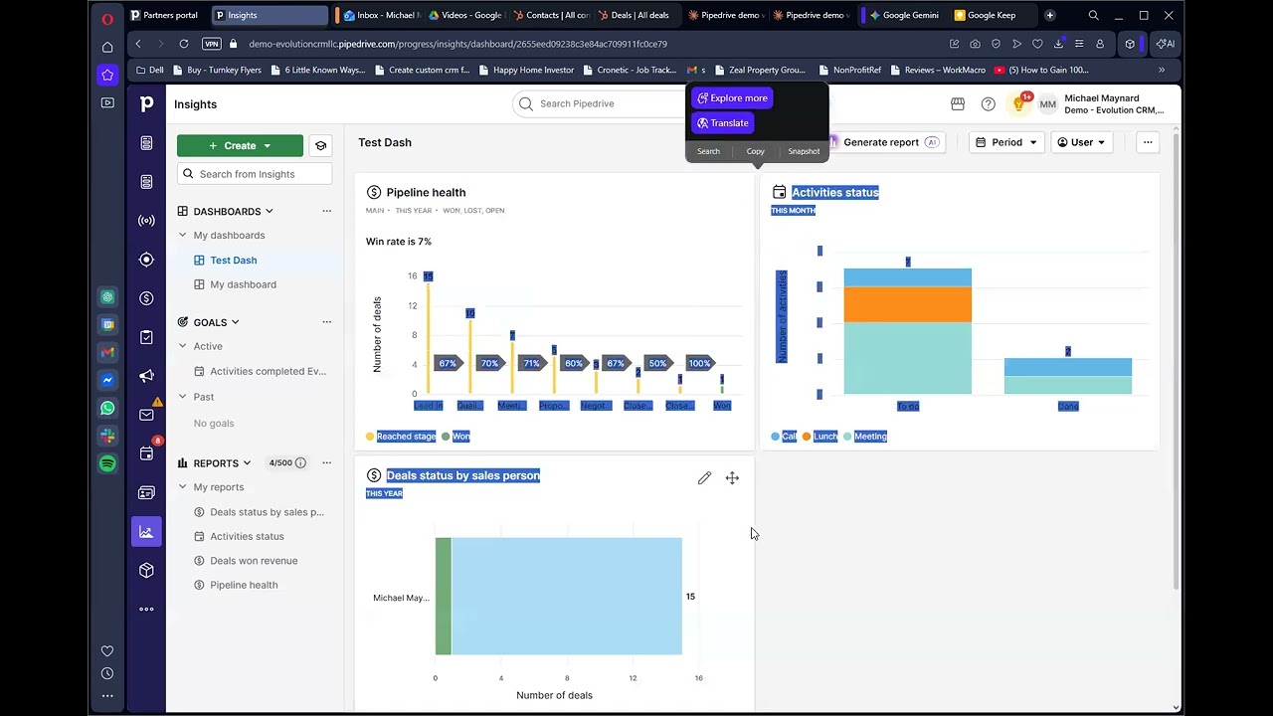Click the info icon beside 4/500 reports
Image resolution: width=1273 pixels, height=716 pixels.
(x=300, y=463)
